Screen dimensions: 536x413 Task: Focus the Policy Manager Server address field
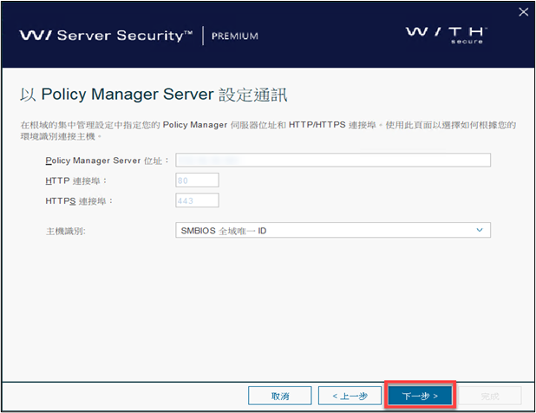click(333, 160)
